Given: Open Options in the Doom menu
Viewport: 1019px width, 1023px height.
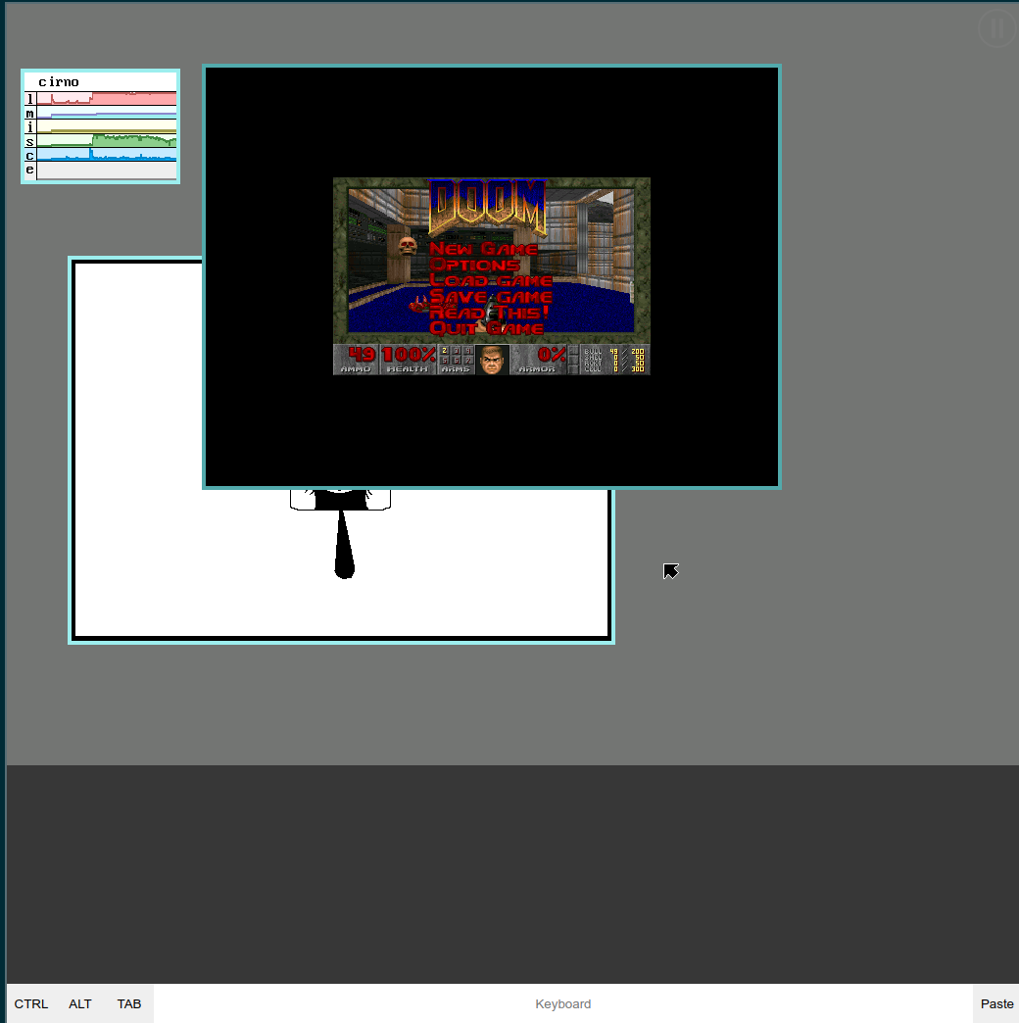Looking at the screenshot, I should [x=474, y=265].
